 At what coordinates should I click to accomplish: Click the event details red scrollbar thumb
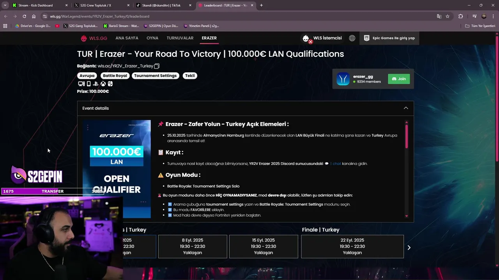(406, 136)
